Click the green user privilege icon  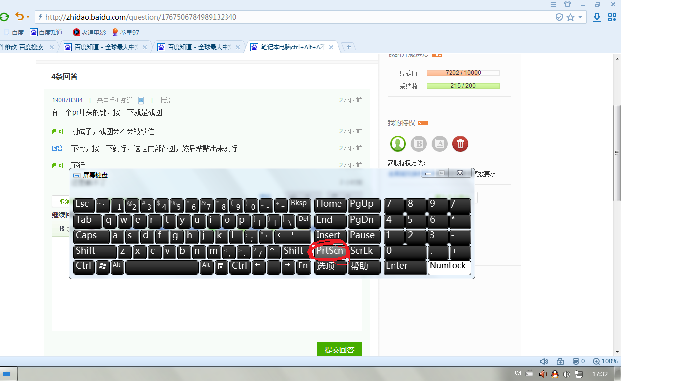pos(398,144)
